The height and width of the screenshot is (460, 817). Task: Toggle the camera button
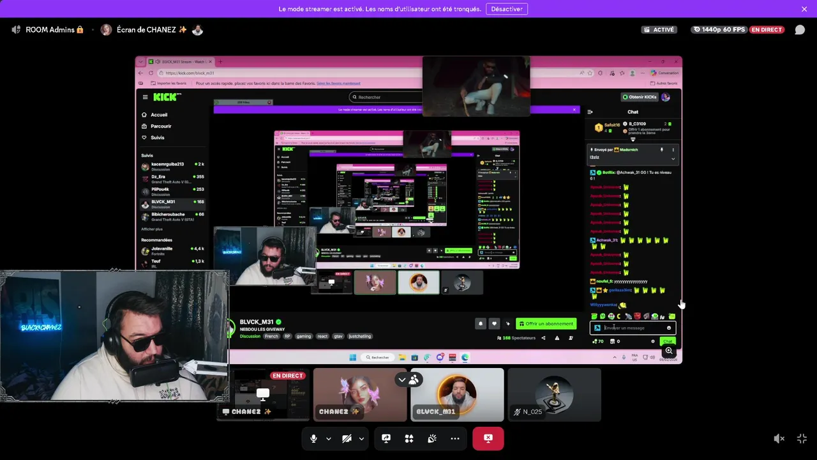tap(347, 438)
